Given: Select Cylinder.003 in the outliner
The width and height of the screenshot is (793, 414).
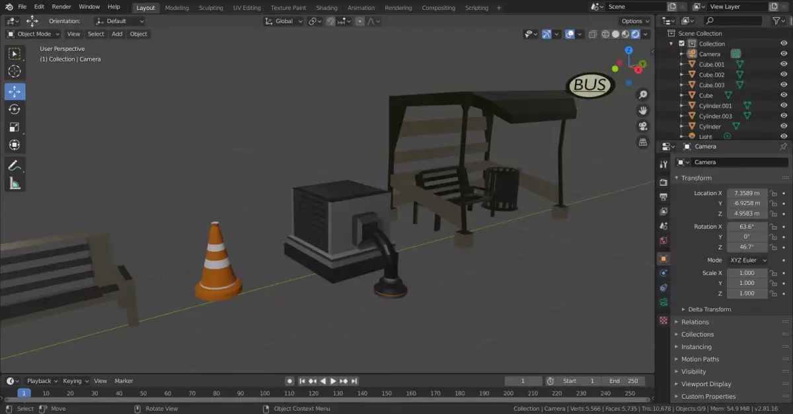Looking at the screenshot, I should click(x=717, y=116).
